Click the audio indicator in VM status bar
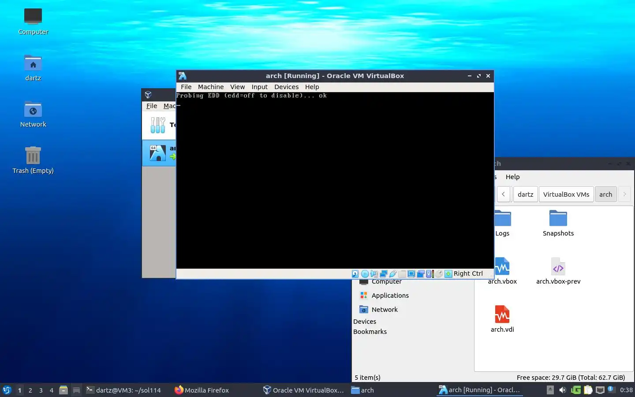 click(374, 273)
